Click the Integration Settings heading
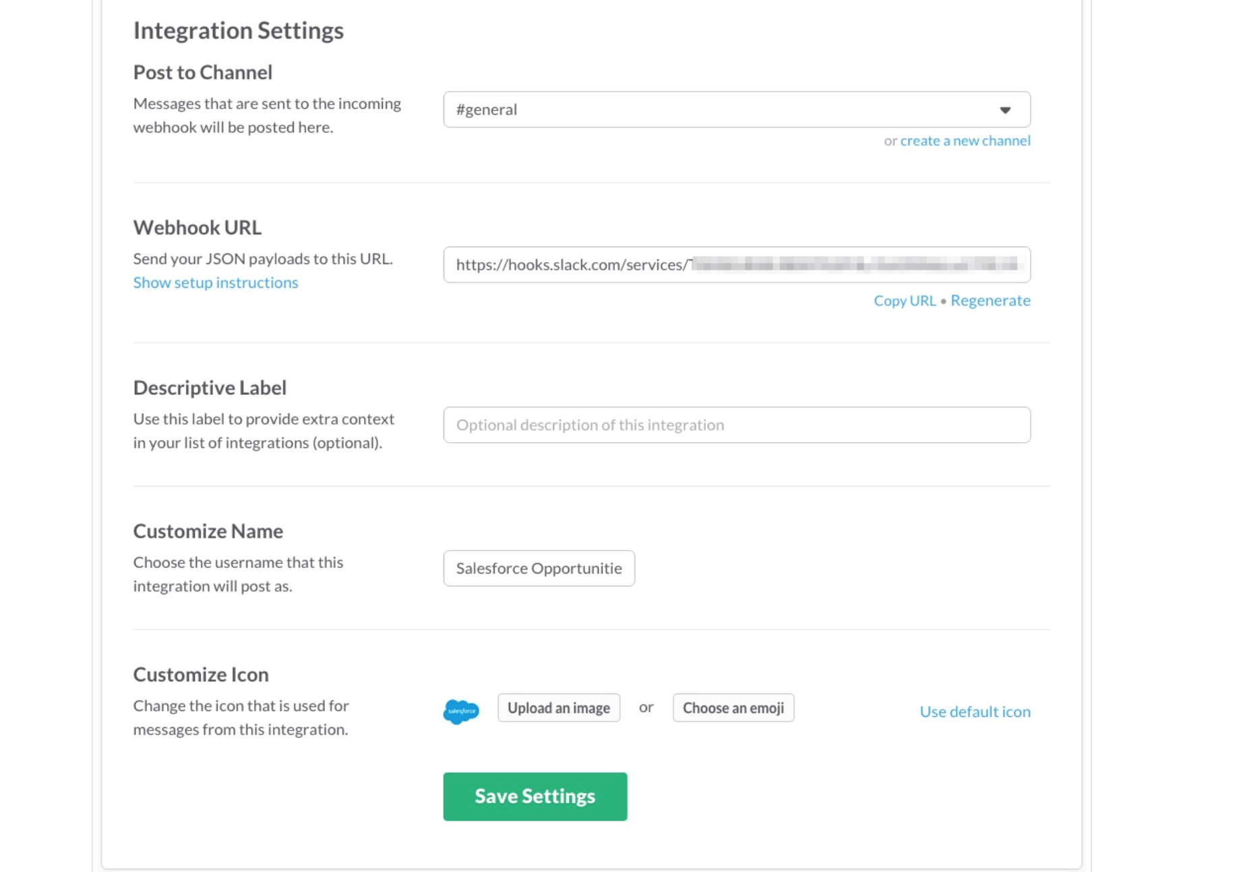Screen dimensions: 1247x872 coord(238,31)
